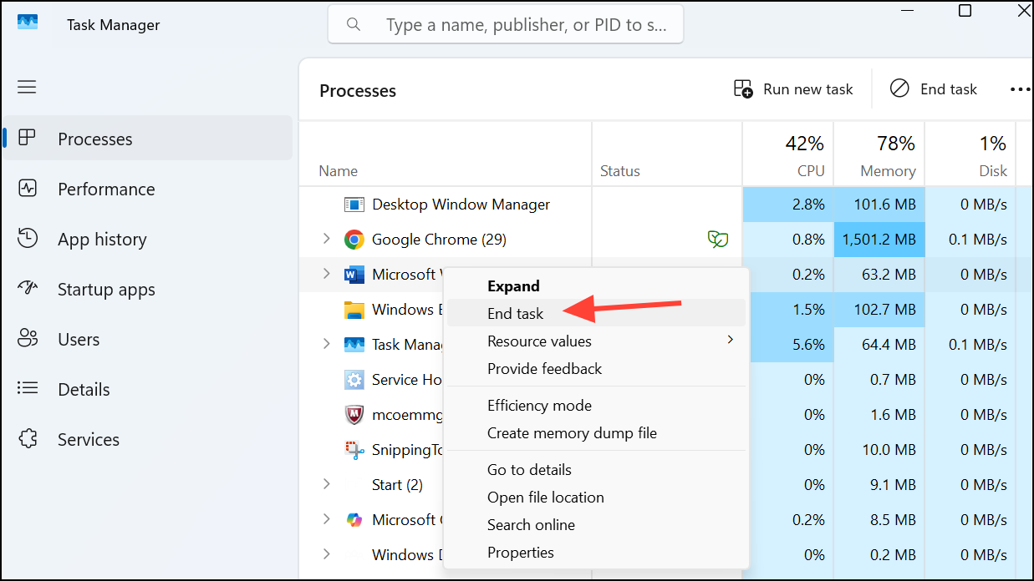Click the Details list icon

28,389
